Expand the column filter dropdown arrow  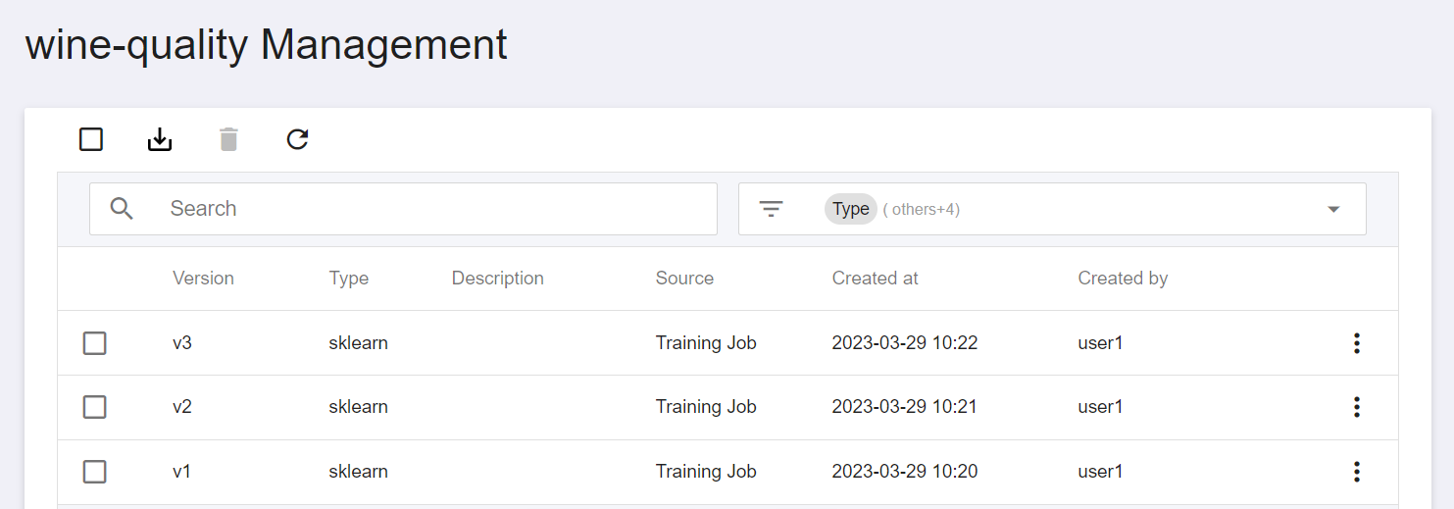click(x=1333, y=209)
